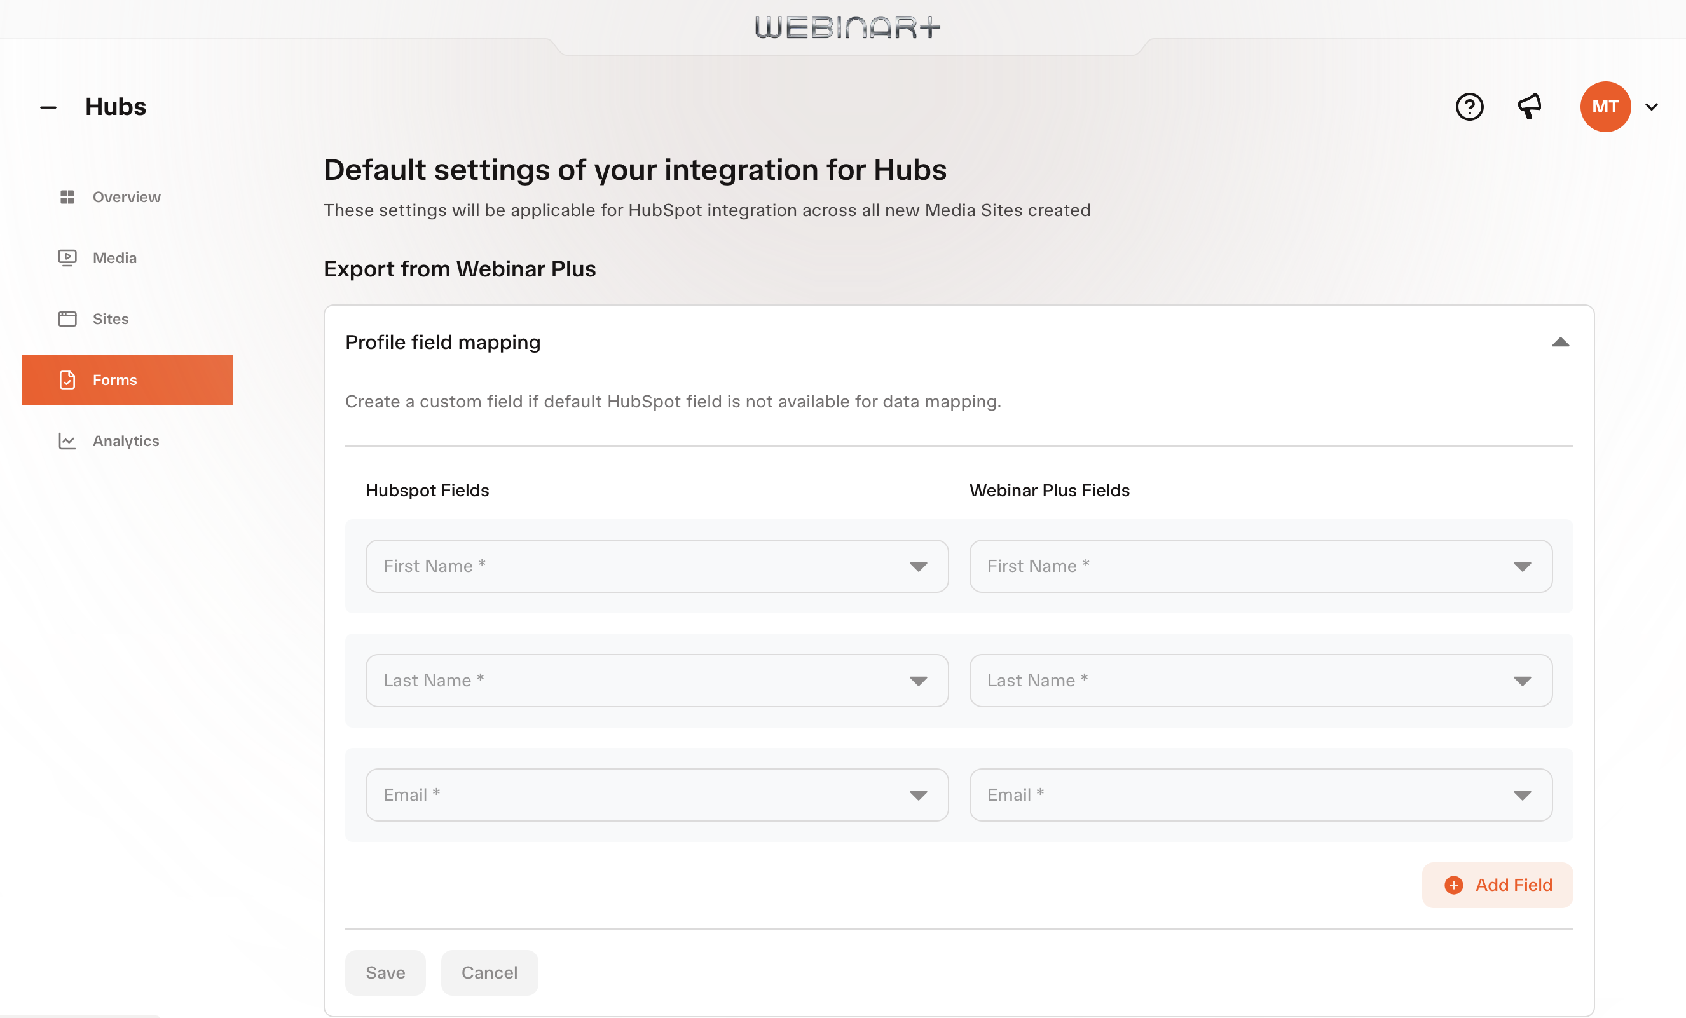Click the Sites window icon

point(67,319)
